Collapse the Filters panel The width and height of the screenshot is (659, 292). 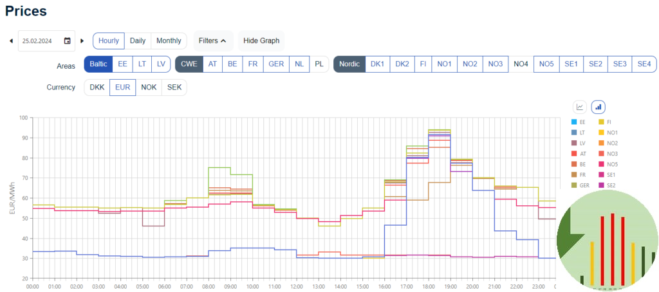(212, 41)
